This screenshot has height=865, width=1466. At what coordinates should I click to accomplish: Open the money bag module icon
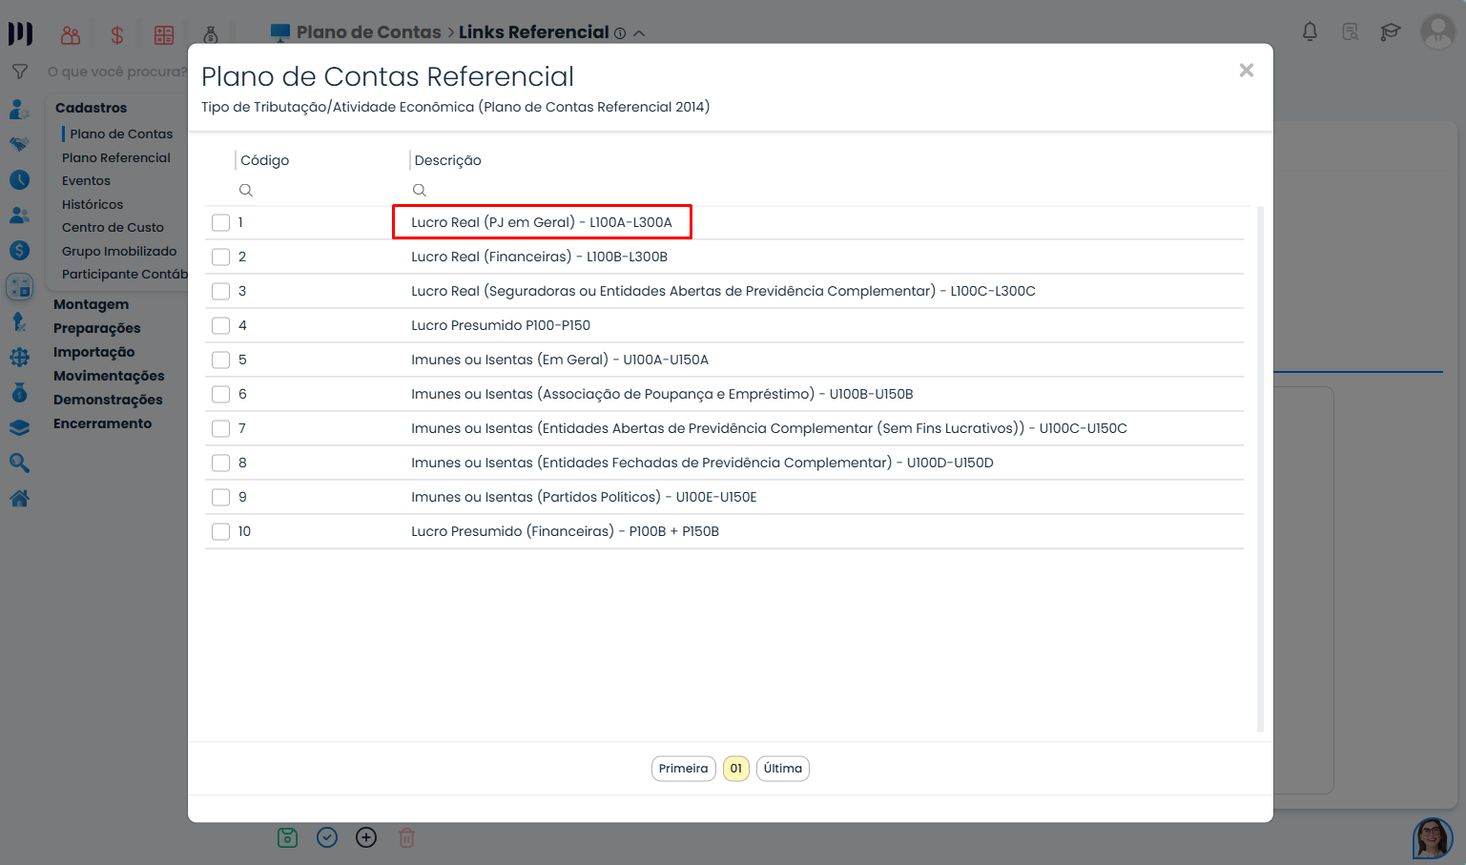click(211, 35)
